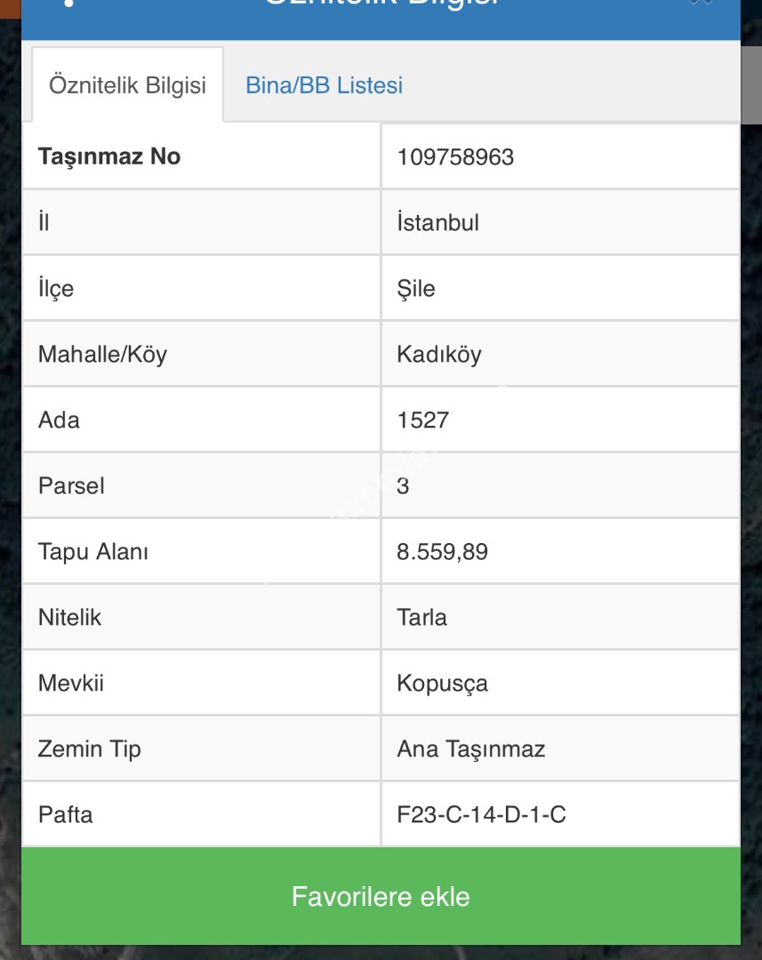Select the Zemin Tip row label
762x960 pixels.
[x=90, y=749]
